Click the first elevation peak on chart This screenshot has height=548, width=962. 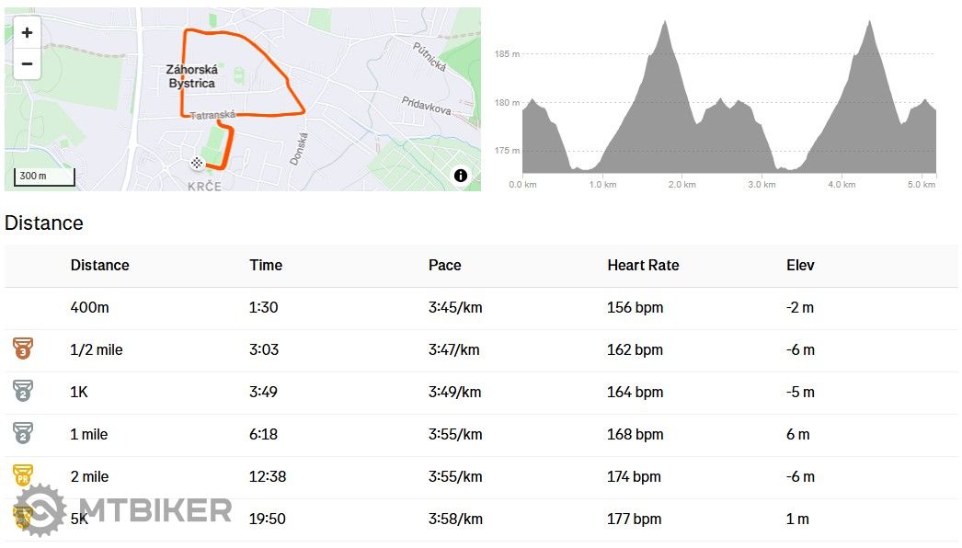coord(665,25)
